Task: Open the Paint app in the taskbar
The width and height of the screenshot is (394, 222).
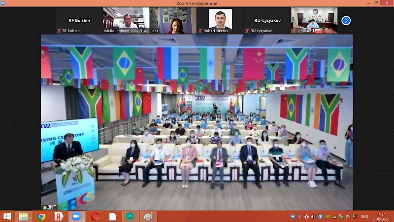Action: tap(147, 217)
